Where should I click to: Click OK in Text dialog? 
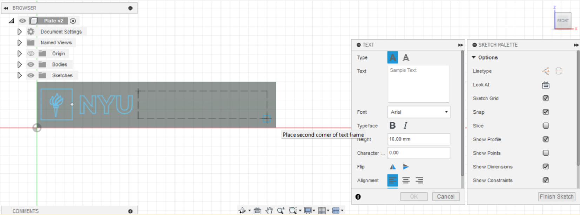point(414,197)
